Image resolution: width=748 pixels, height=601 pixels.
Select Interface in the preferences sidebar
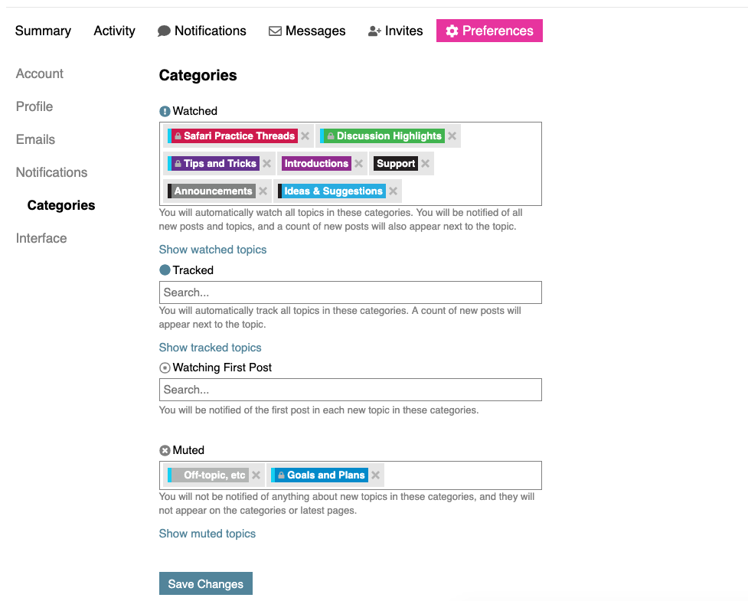41,238
